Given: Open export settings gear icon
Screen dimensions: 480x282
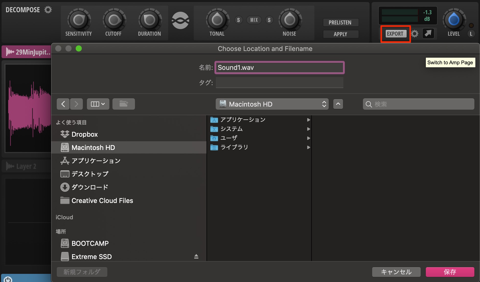Looking at the screenshot, I should (x=415, y=34).
